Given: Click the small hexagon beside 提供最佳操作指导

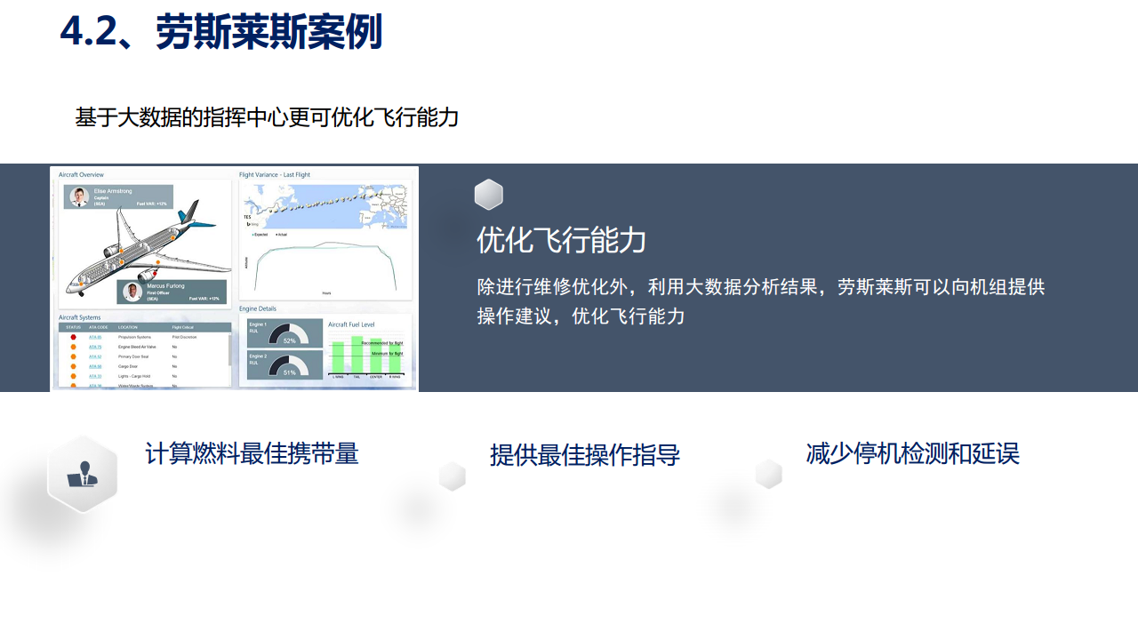Looking at the screenshot, I should coord(453,476).
